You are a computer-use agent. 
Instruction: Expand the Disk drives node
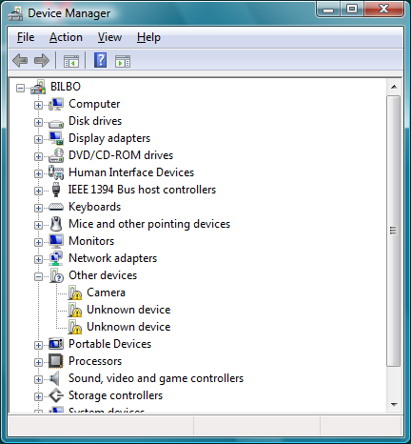tap(38, 122)
